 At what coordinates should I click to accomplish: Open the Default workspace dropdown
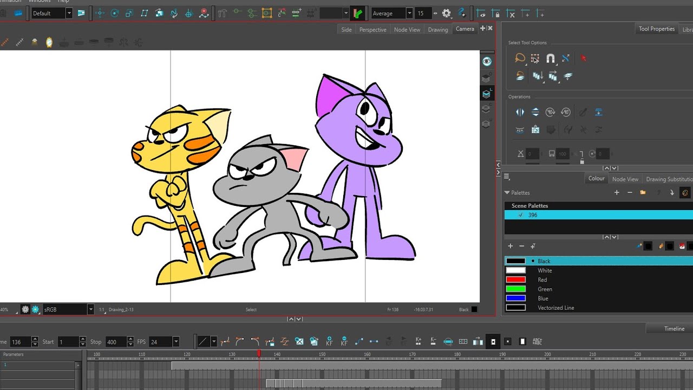[69, 13]
